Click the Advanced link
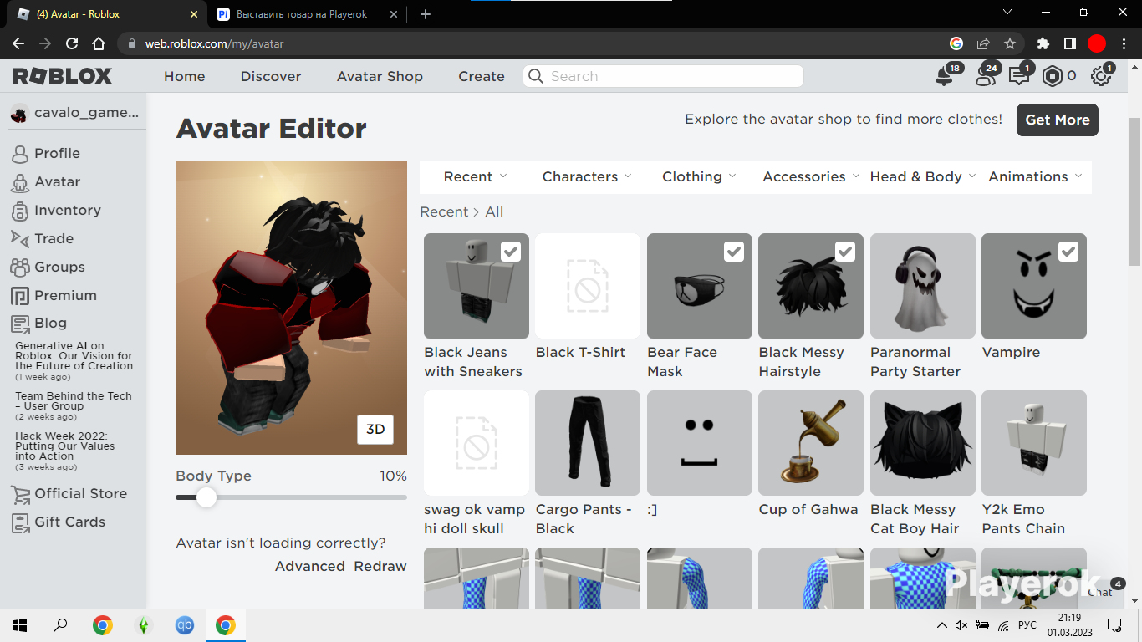The width and height of the screenshot is (1142, 642). coord(310,566)
